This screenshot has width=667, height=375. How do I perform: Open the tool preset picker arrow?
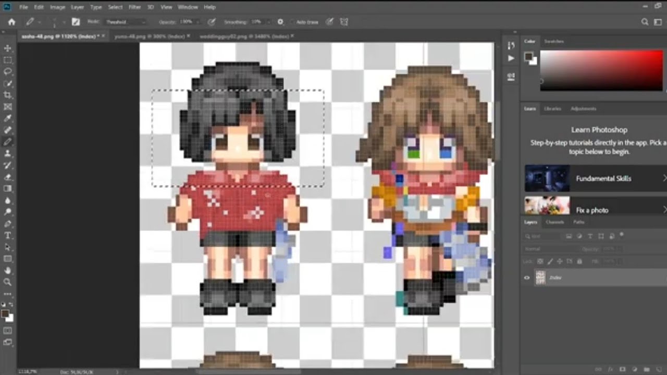point(40,22)
